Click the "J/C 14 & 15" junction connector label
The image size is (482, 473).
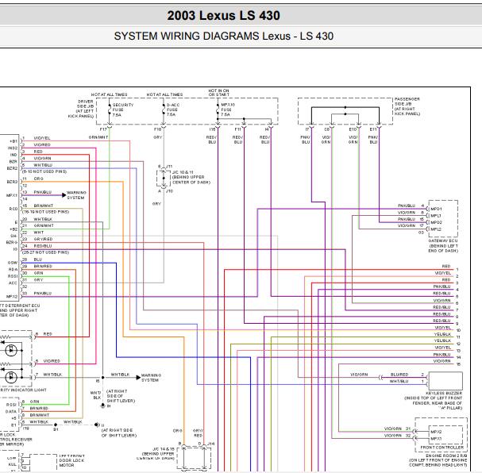156,453
